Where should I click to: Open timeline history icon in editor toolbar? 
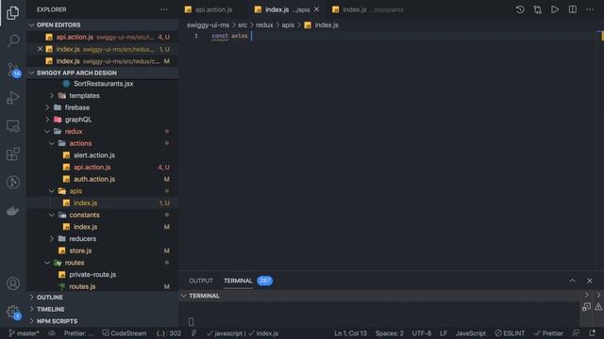(520, 9)
